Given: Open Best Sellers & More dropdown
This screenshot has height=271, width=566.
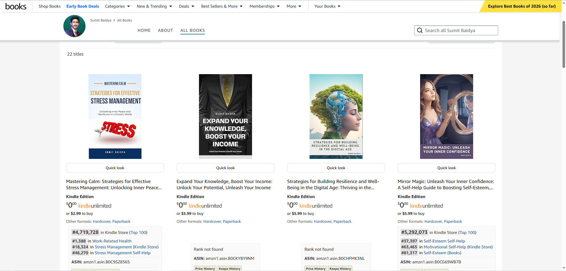Looking at the screenshot, I should 222,6.
